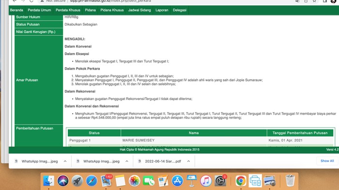
Task: Select the Sumber Hukum row label
Action: 28,17
